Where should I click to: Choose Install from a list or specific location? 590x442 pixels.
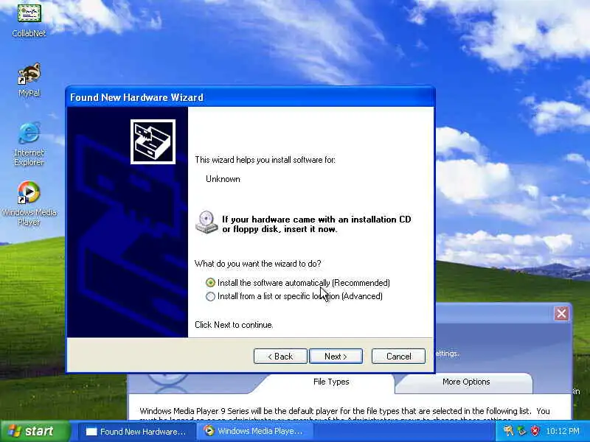294,296
